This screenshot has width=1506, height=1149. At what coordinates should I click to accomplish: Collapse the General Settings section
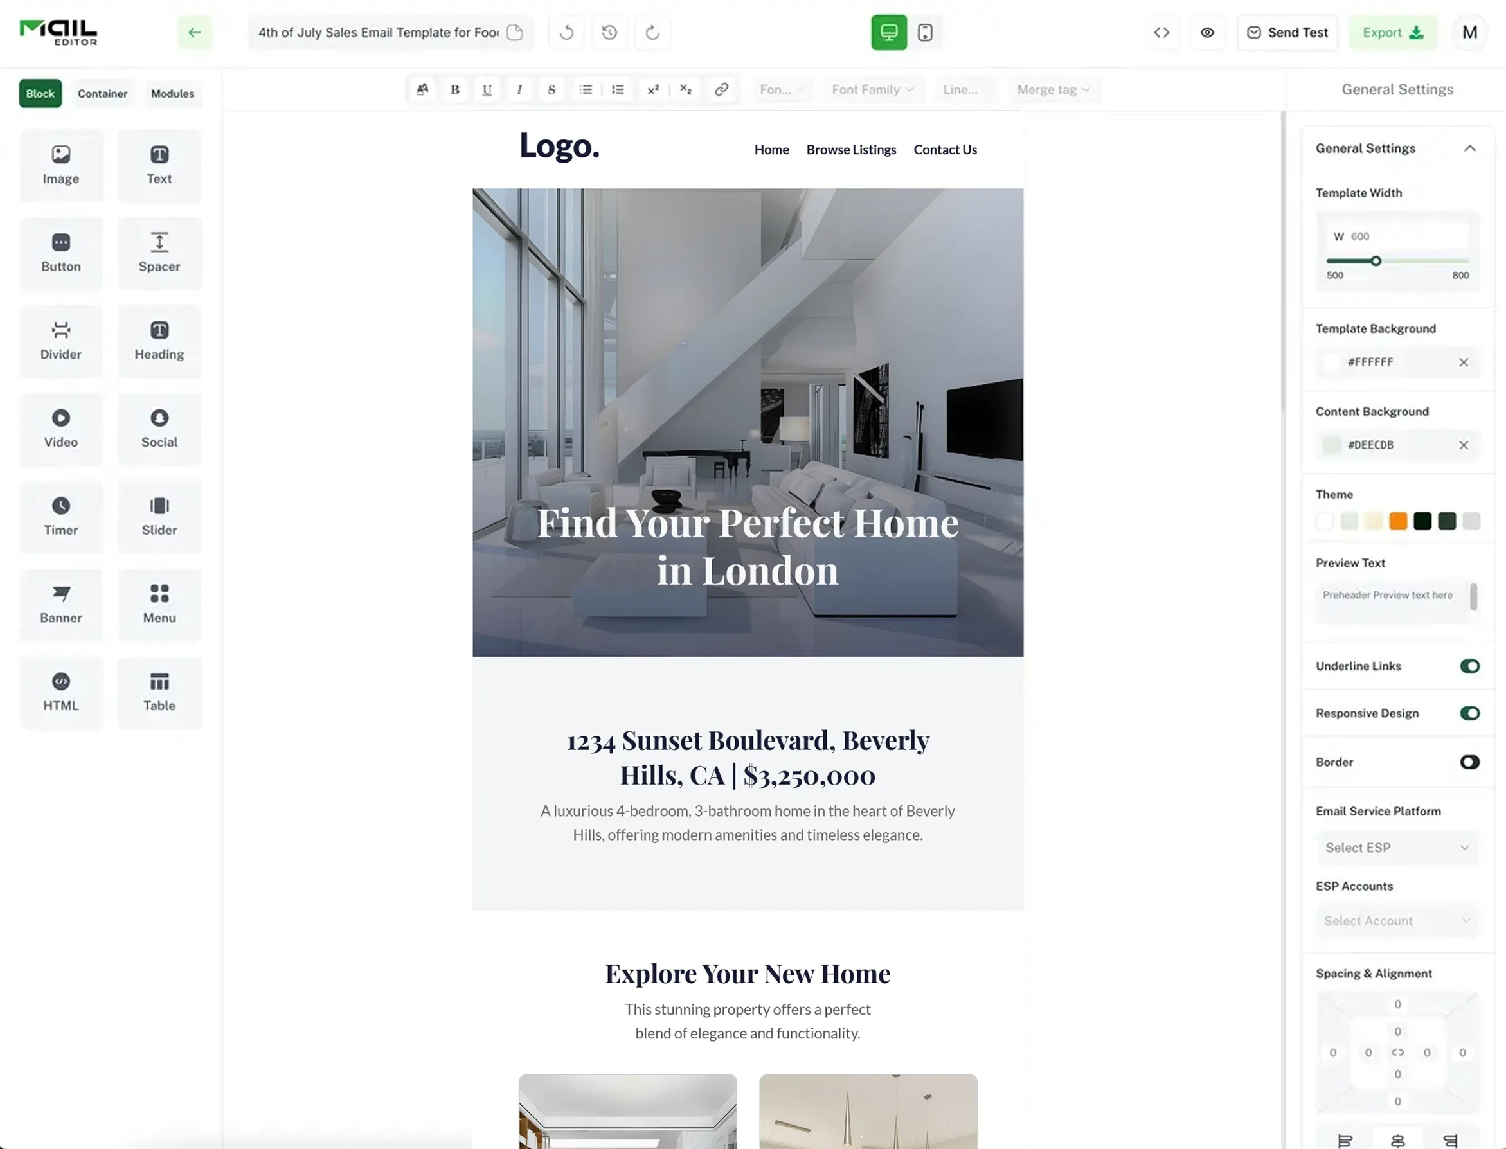pos(1469,148)
